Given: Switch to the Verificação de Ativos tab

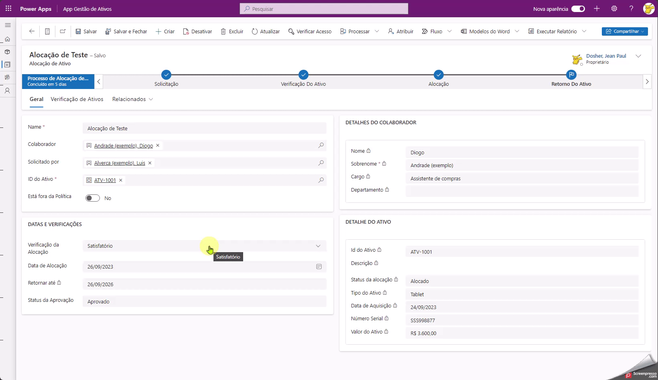Looking at the screenshot, I should pyautogui.click(x=77, y=99).
